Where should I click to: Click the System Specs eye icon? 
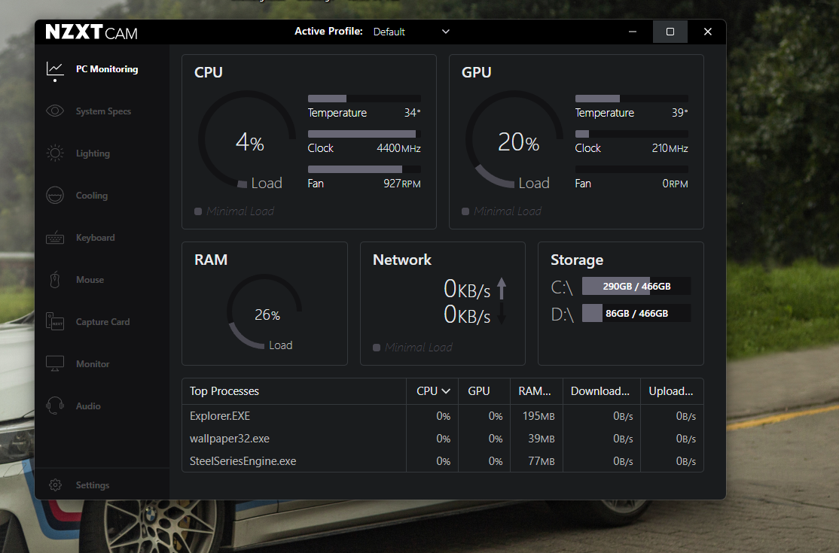54,111
